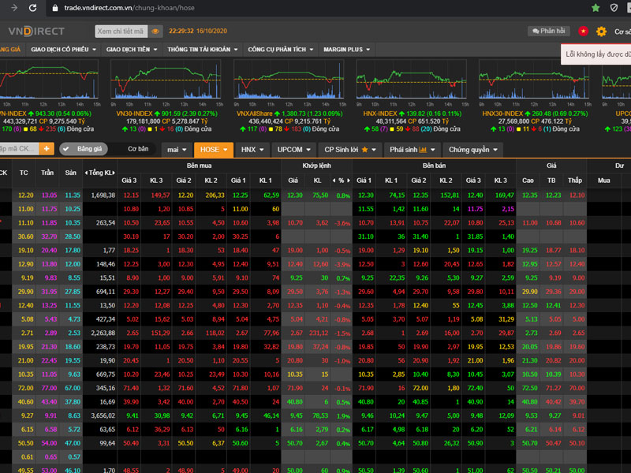Click reference price cell 72.00
This screenshot has height=473, width=631.
tap(25, 388)
